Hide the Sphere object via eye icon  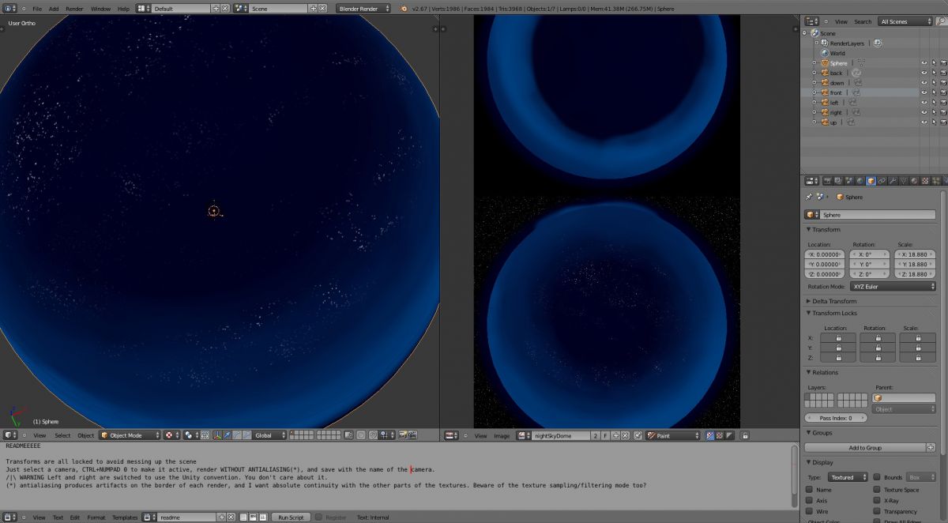coord(924,63)
